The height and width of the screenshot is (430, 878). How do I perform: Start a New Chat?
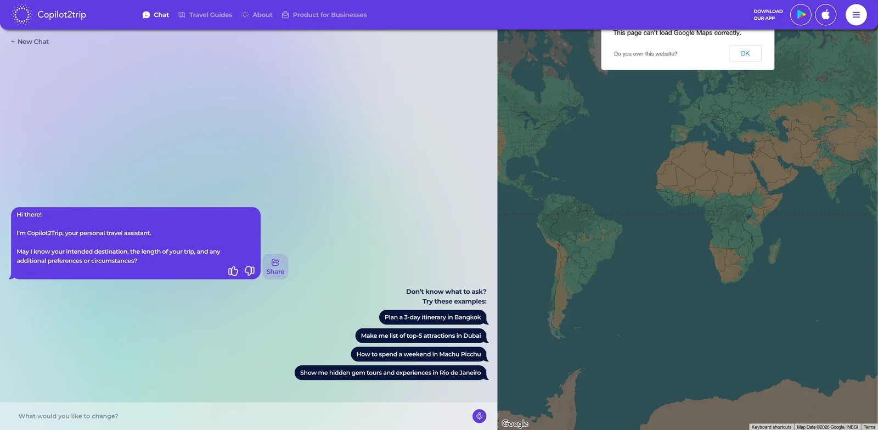(30, 42)
